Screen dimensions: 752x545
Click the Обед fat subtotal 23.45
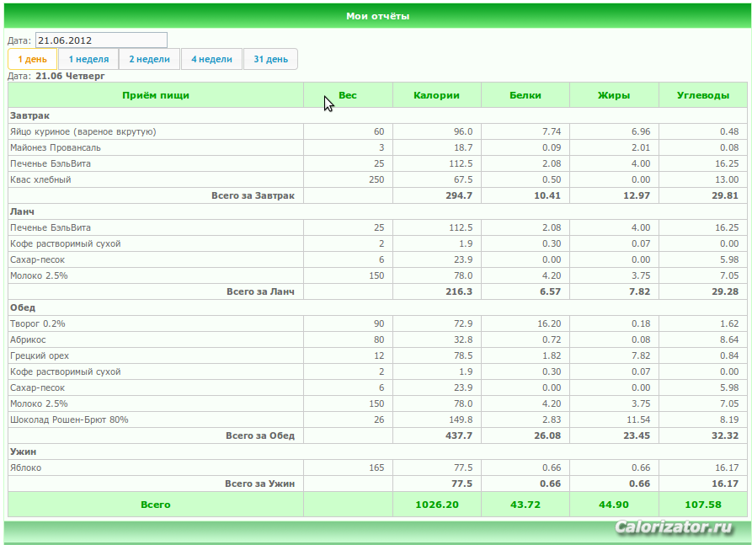click(637, 435)
